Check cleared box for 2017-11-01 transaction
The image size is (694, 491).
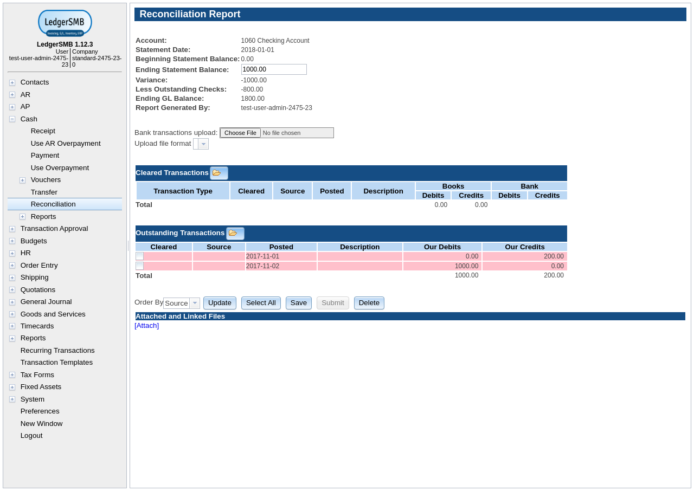(139, 256)
